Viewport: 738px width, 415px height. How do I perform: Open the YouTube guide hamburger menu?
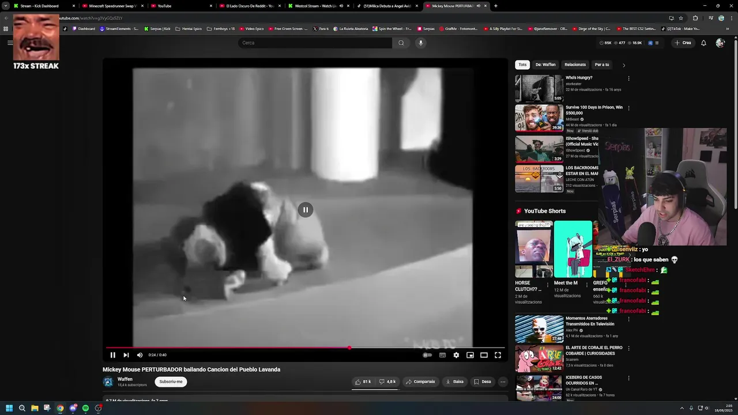click(x=10, y=43)
